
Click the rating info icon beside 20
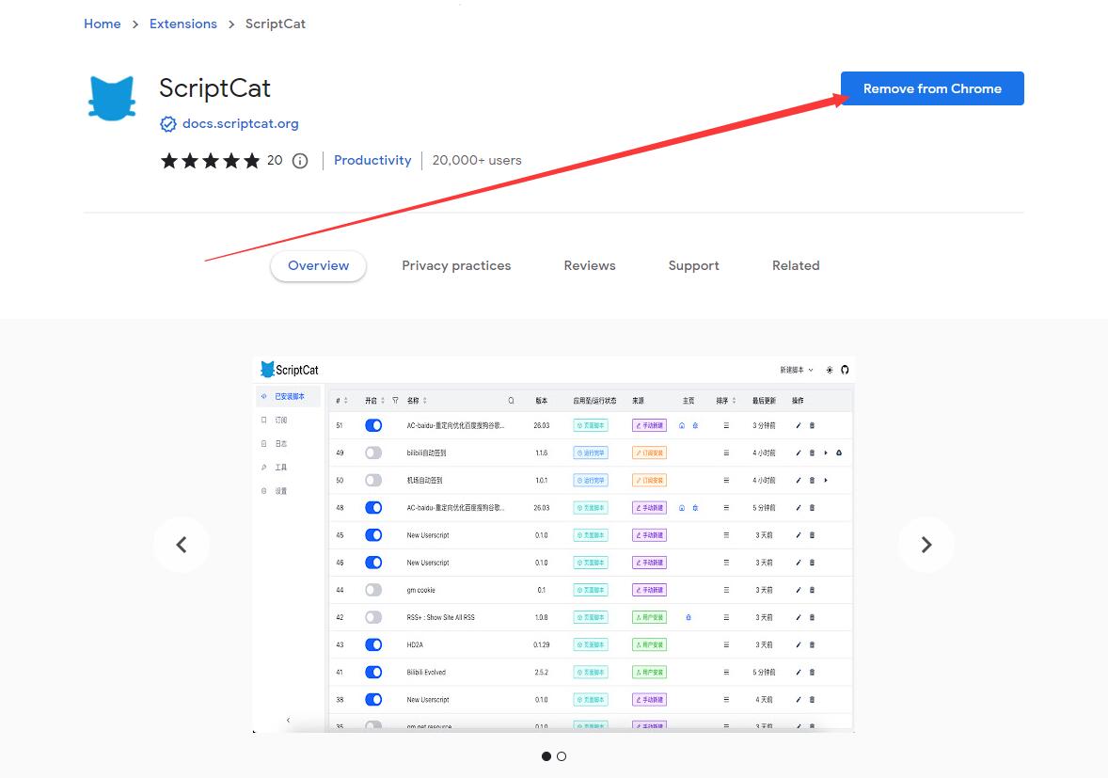300,161
